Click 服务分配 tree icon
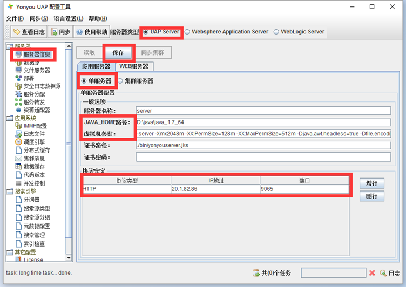Viewport: 406px width, 287px height. [x=19, y=94]
